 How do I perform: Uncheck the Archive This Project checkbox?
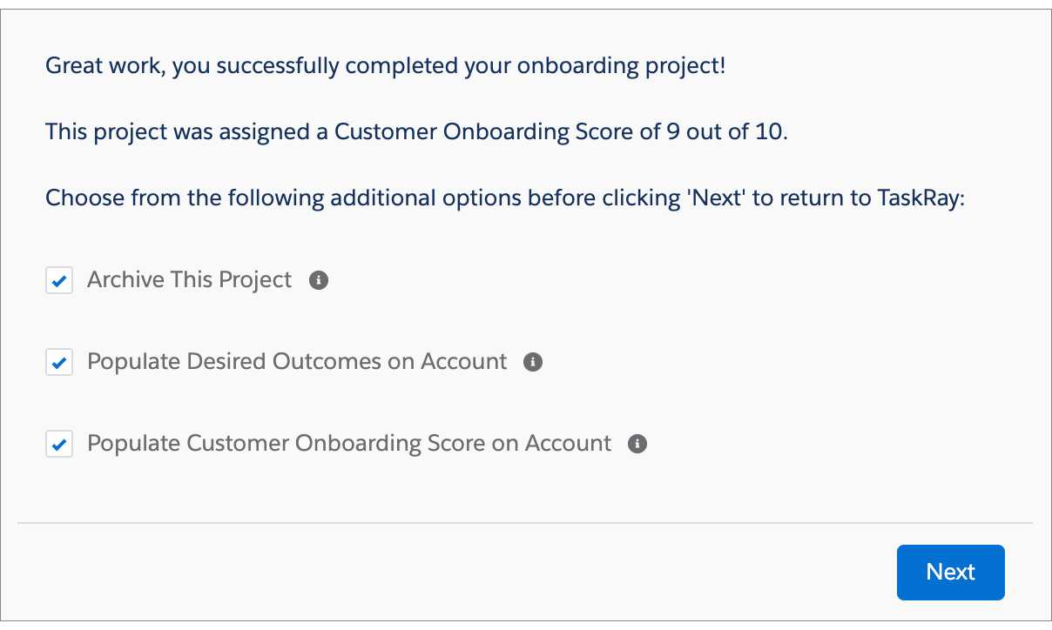pos(59,281)
